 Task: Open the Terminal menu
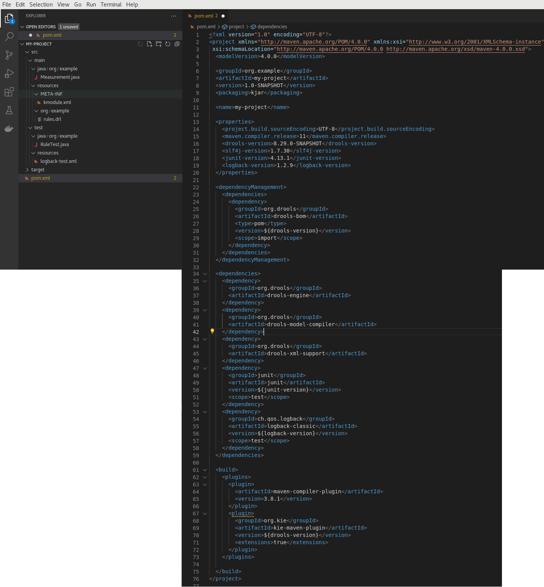click(x=111, y=5)
